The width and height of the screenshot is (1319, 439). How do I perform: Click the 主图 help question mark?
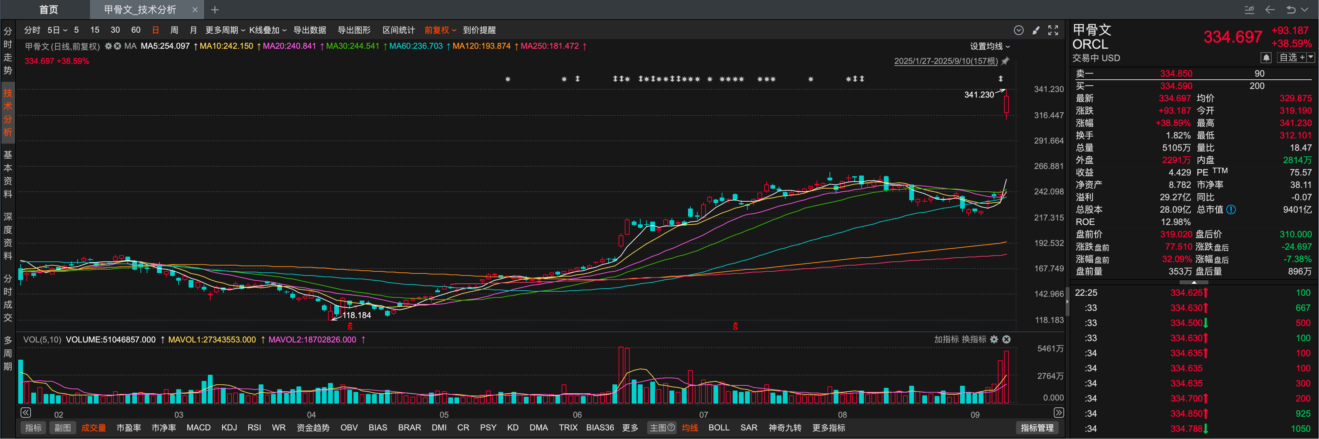point(671,427)
